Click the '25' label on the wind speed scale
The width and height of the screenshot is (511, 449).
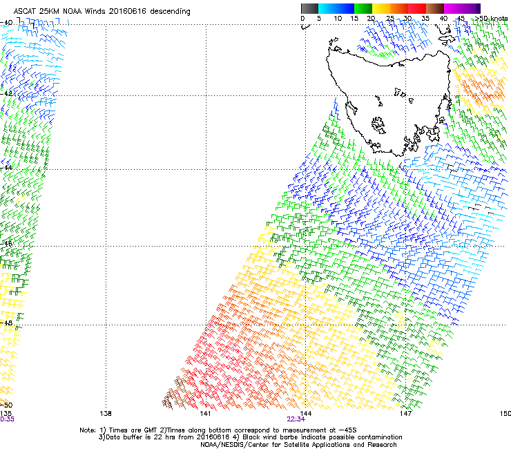click(390, 19)
